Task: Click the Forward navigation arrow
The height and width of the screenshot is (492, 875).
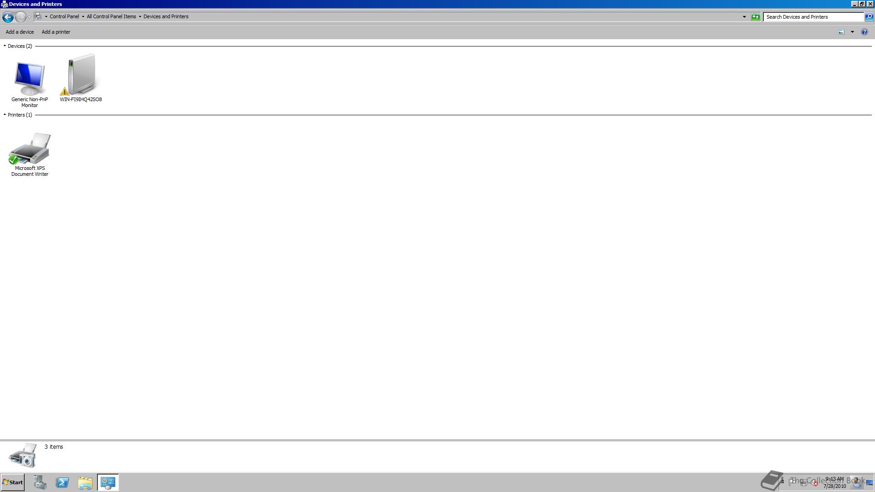Action: (21, 17)
